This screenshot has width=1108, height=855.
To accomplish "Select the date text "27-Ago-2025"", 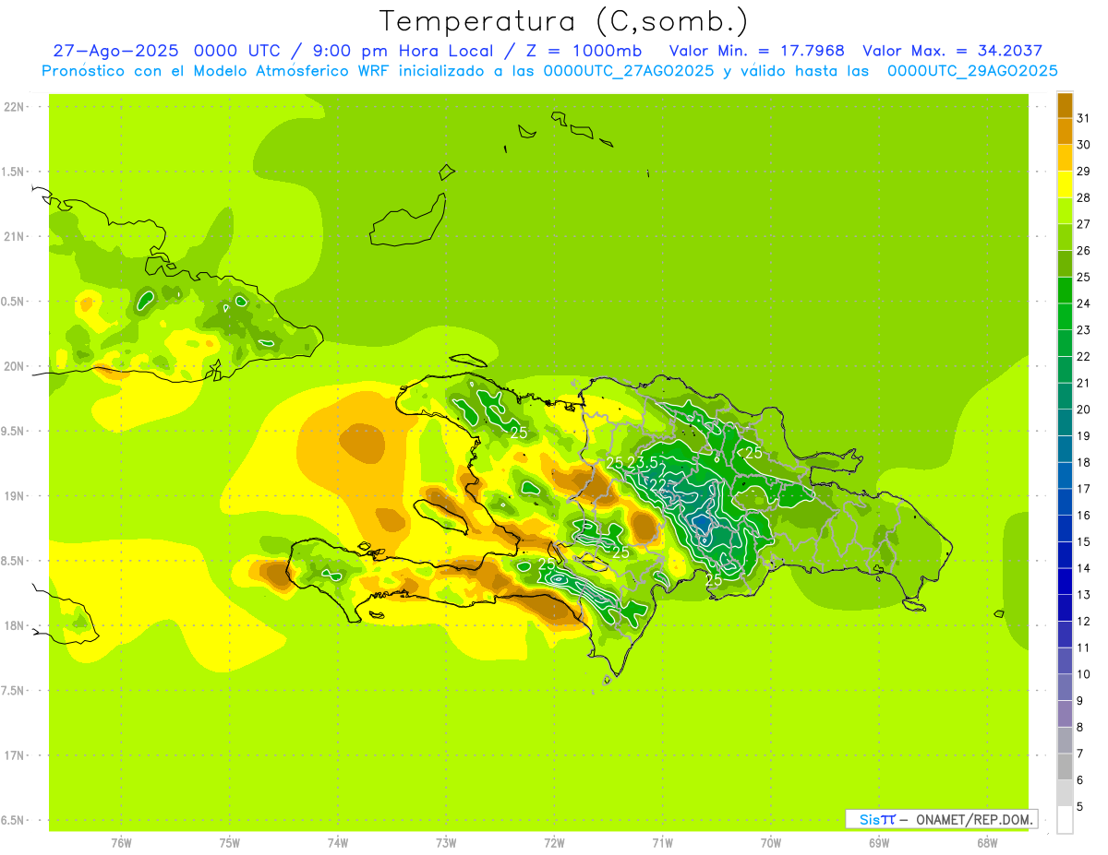I will (115, 51).
